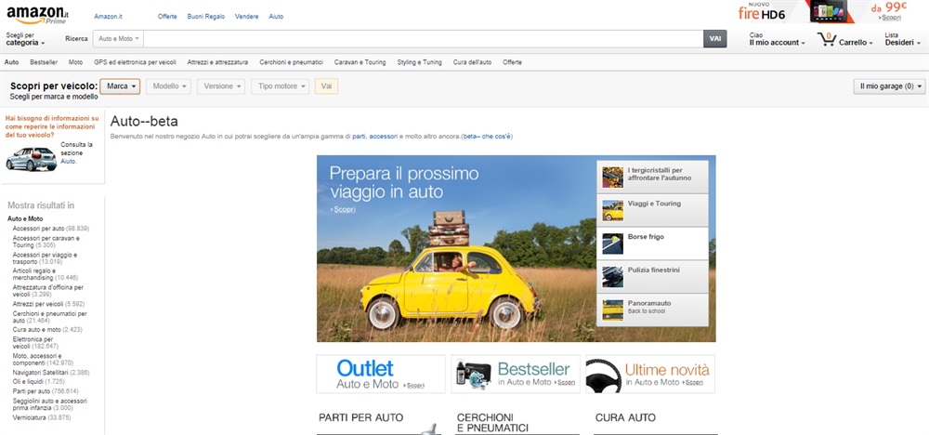Screen dimensions: 929x435
Task: Open Cura dell'auto tab
Action: pyautogui.click(x=472, y=62)
